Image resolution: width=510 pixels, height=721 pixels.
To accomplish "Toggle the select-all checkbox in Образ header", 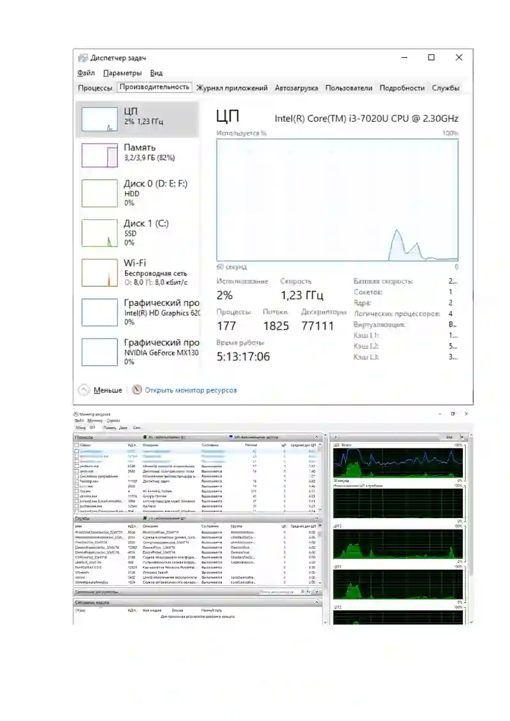I will click(x=76, y=445).
